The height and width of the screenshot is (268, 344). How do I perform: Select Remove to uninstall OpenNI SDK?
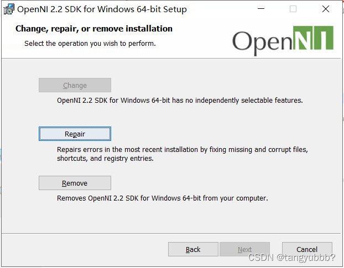pos(75,183)
